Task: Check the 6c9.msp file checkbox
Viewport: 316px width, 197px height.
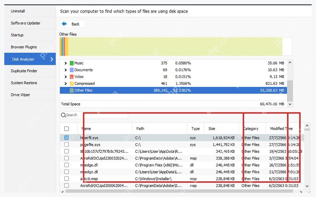Action: tap(66, 178)
